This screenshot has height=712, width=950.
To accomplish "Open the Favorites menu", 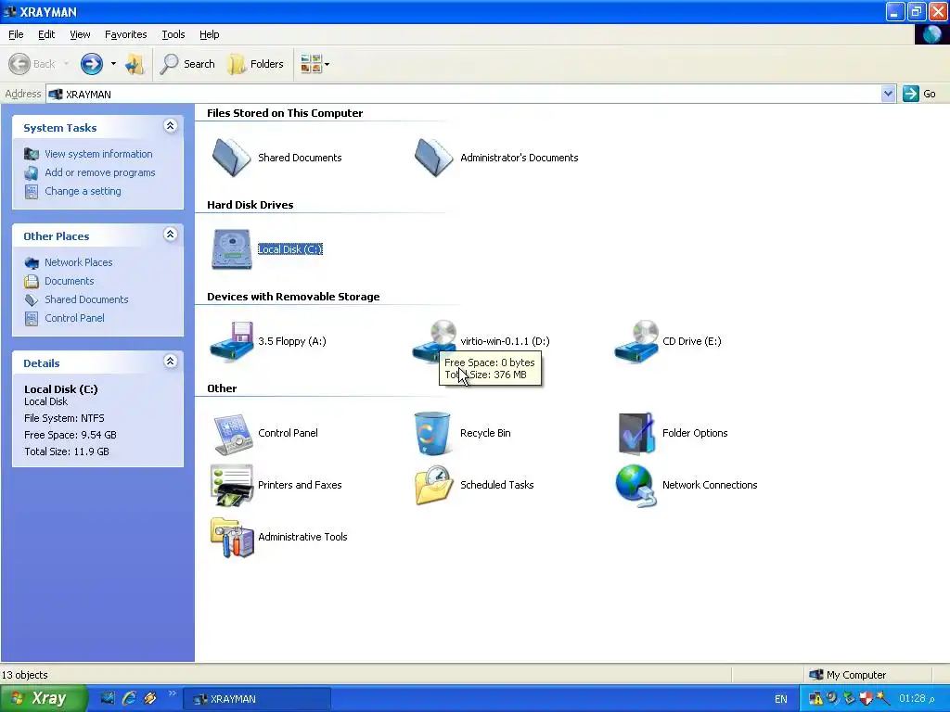I will pyautogui.click(x=125, y=34).
